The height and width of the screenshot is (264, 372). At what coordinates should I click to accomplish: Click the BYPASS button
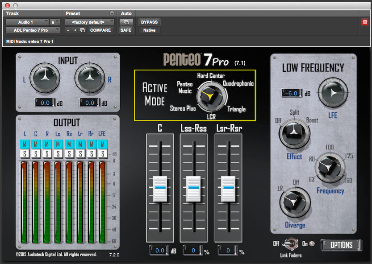pyautogui.click(x=149, y=22)
